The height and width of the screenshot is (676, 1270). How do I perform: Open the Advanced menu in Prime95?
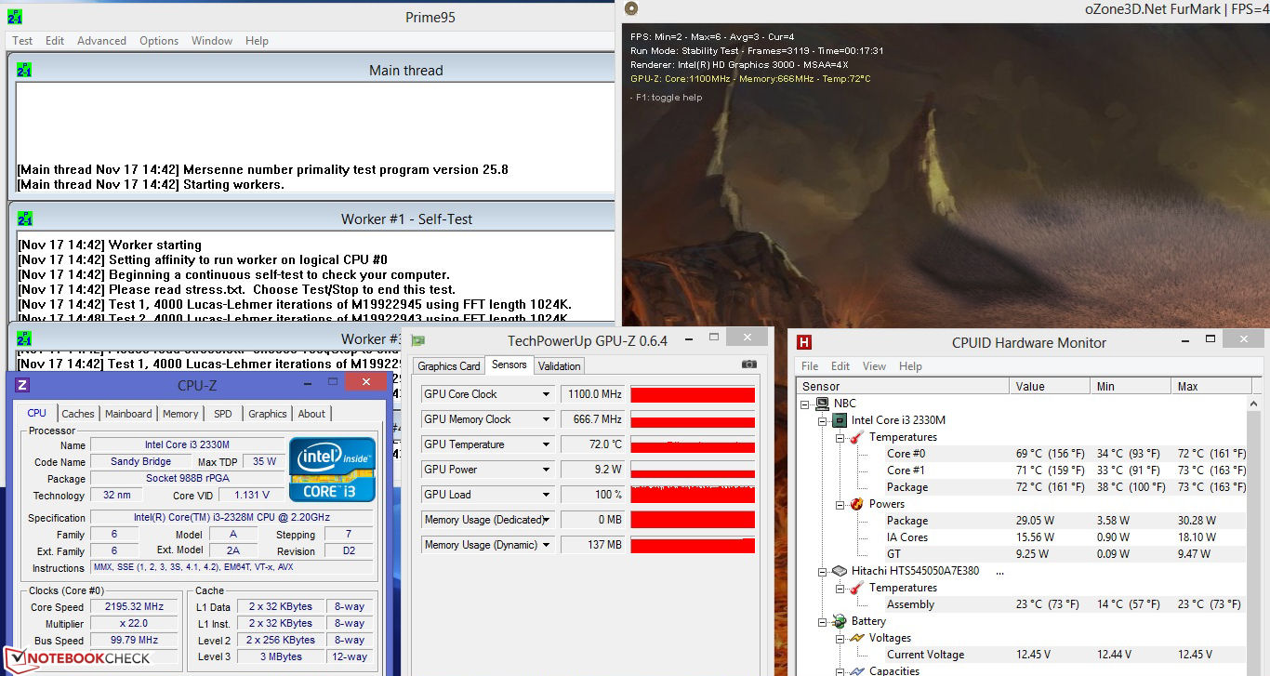pyautogui.click(x=101, y=41)
